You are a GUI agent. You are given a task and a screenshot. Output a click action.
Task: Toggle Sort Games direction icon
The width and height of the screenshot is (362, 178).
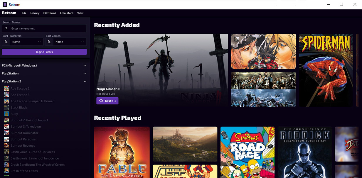(x=49, y=42)
